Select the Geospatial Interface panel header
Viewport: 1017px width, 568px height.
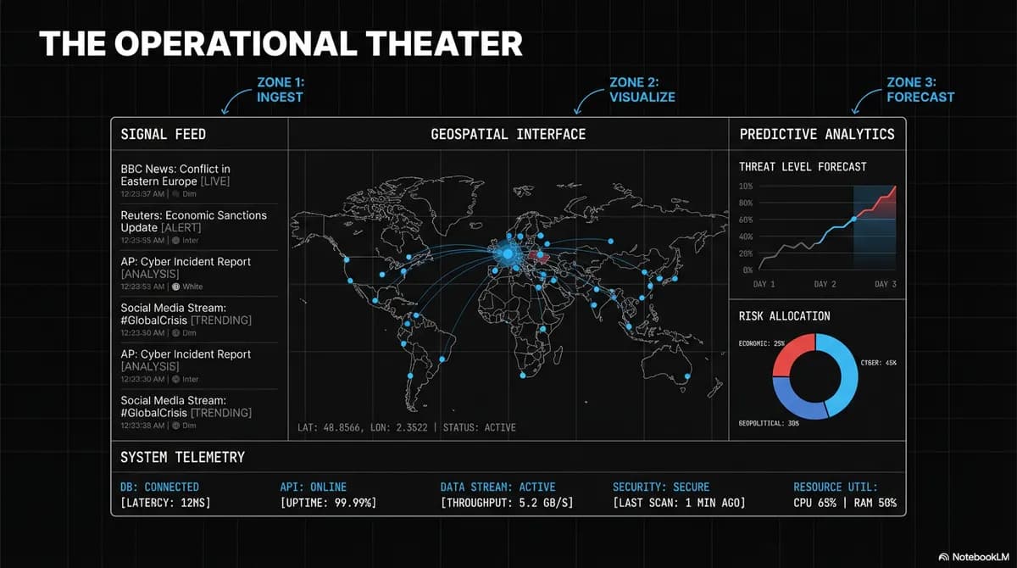pos(508,134)
